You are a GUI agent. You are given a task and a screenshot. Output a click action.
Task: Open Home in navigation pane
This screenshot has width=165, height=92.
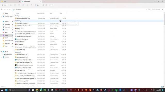(5, 13)
